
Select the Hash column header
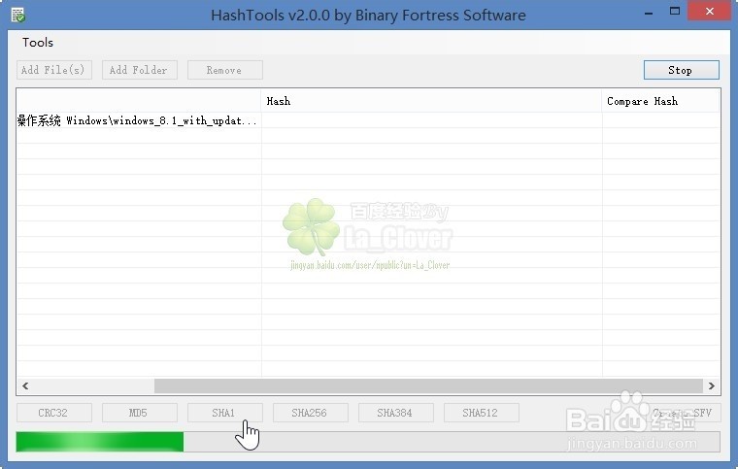point(431,101)
